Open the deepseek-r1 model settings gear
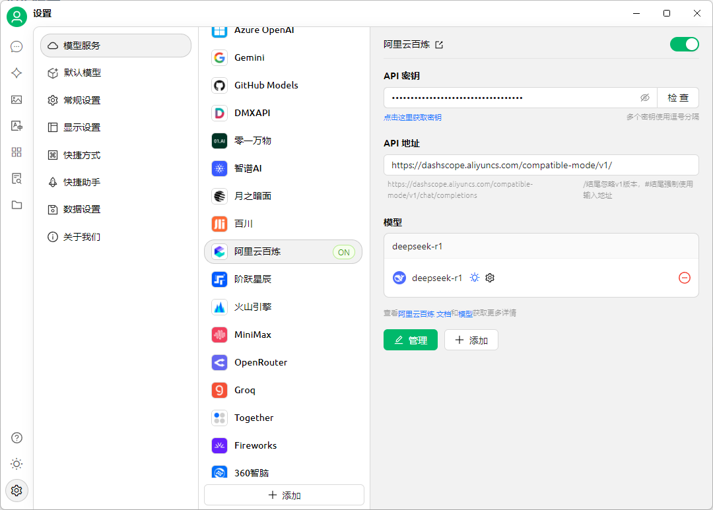The image size is (713, 510). tap(490, 278)
